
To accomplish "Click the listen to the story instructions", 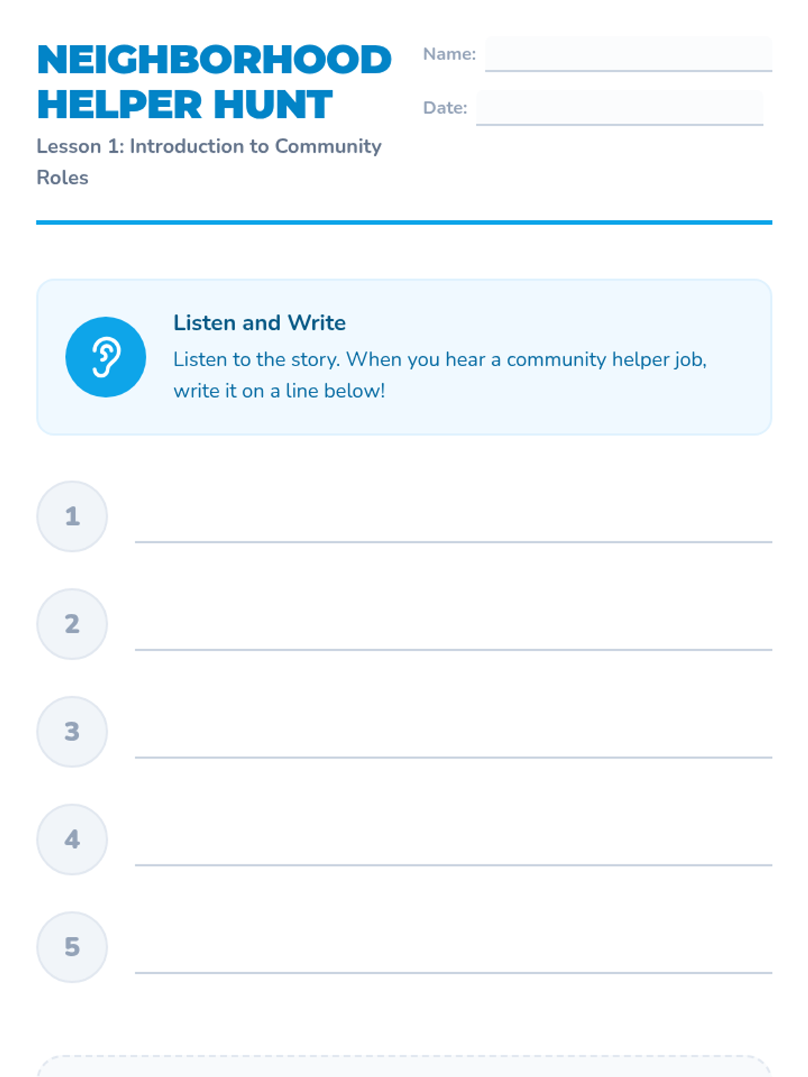I will 440,375.
